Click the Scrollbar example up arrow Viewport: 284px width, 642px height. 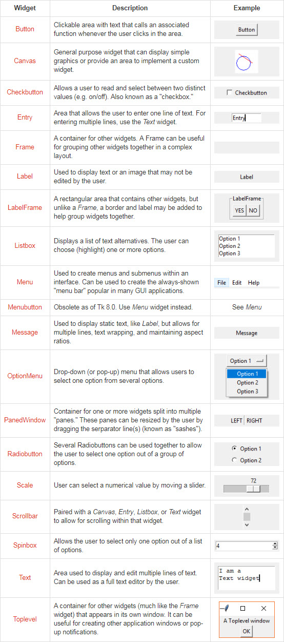(247, 509)
